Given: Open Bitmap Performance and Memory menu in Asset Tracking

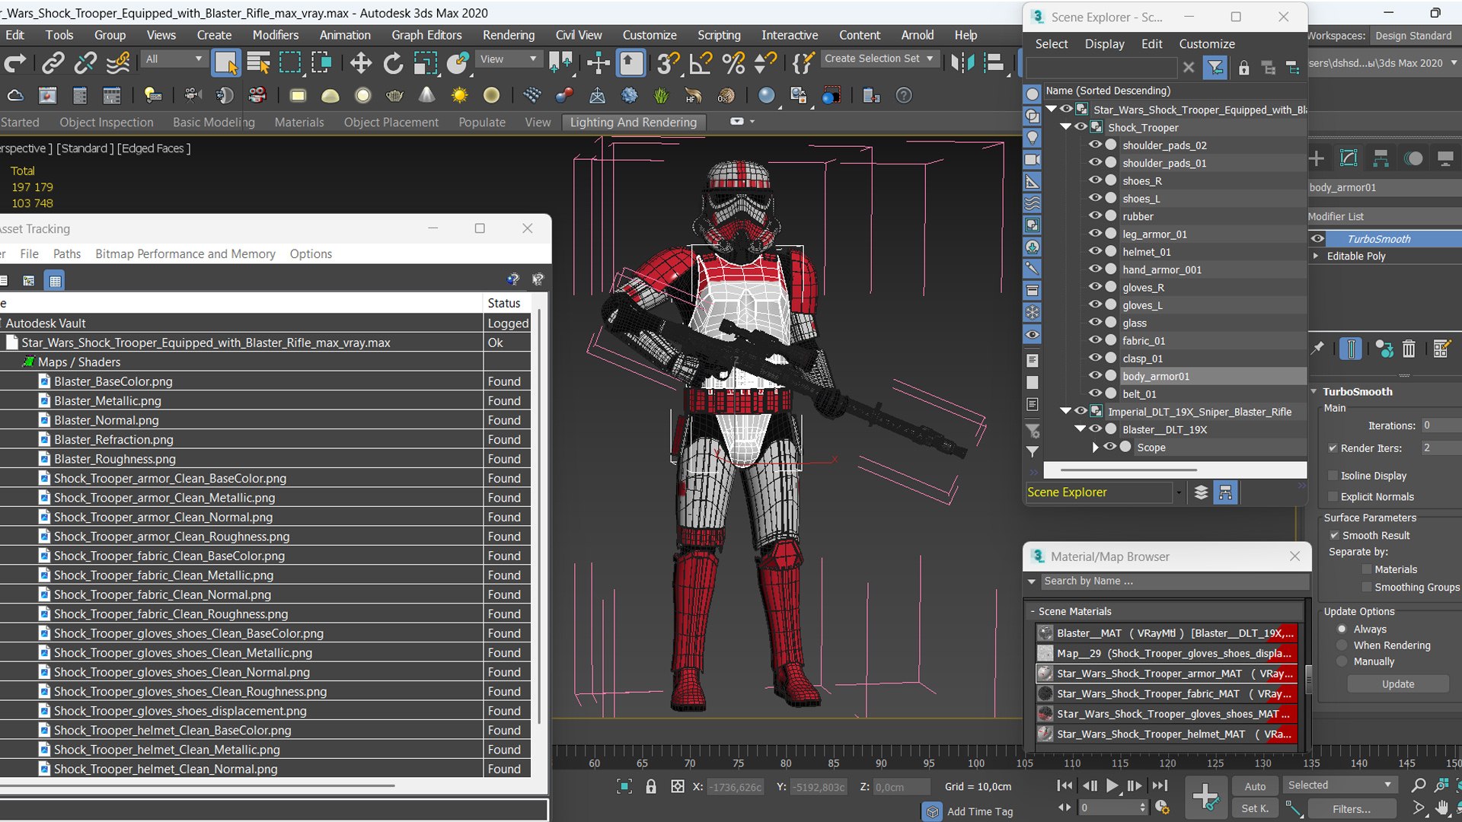Looking at the screenshot, I should 185,254.
